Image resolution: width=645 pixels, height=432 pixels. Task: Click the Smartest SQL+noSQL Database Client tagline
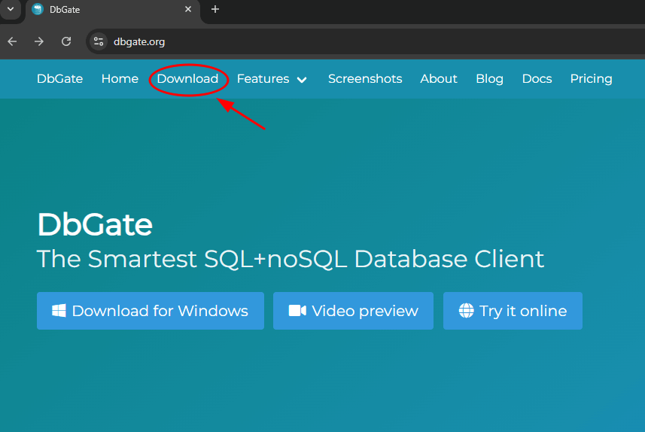pyautogui.click(x=291, y=259)
